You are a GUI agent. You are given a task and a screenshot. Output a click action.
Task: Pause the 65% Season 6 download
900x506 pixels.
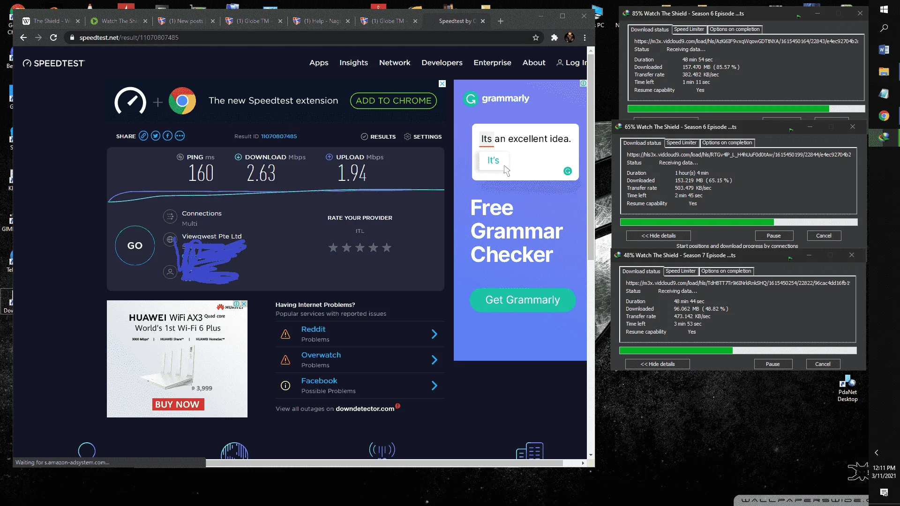tap(773, 236)
